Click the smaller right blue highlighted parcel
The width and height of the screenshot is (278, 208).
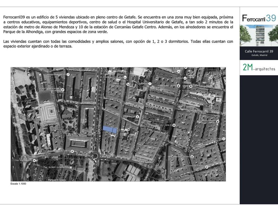[x=115, y=130]
